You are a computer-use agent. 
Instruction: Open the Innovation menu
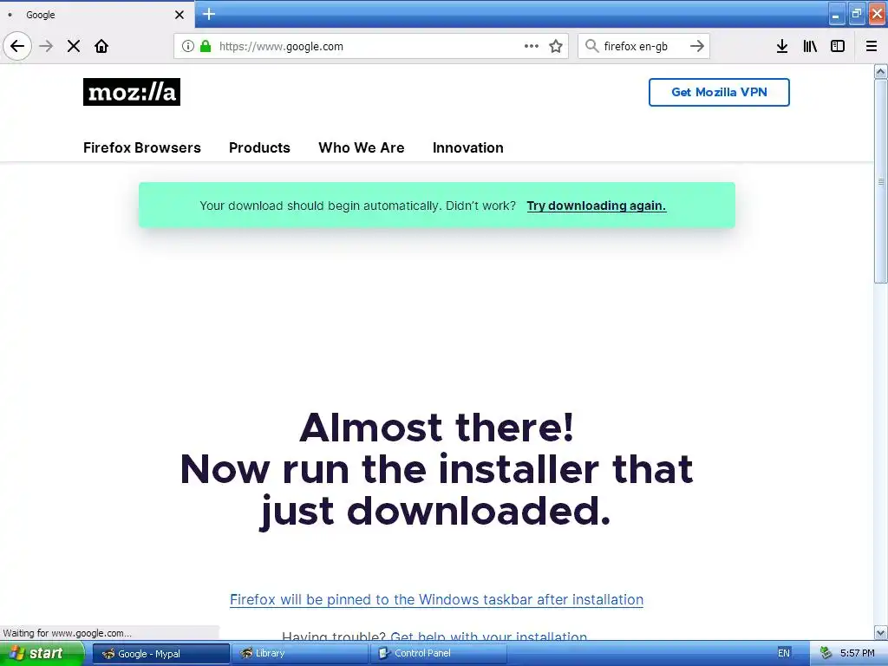coord(467,147)
